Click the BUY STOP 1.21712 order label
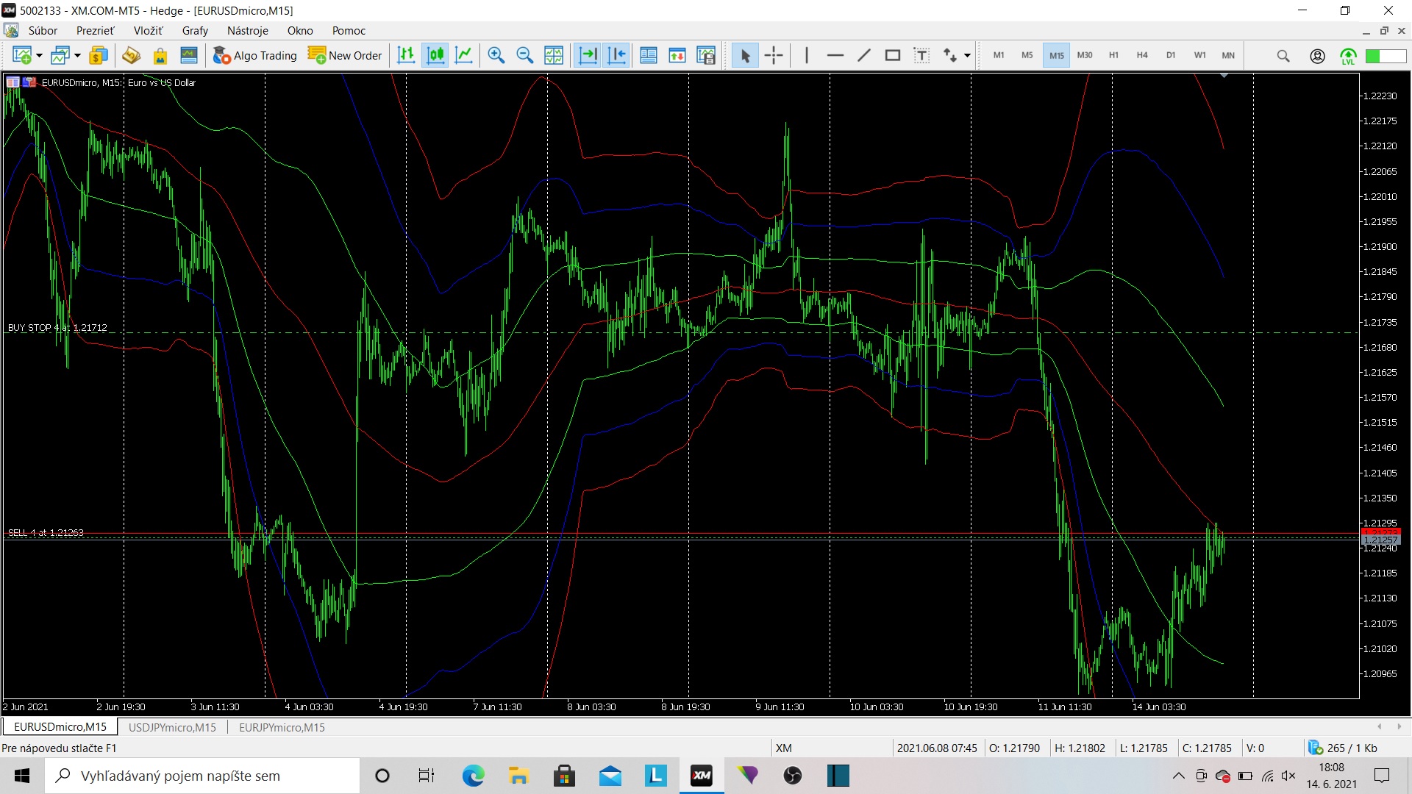Viewport: 1412px width, 794px height. pos(57,328)
